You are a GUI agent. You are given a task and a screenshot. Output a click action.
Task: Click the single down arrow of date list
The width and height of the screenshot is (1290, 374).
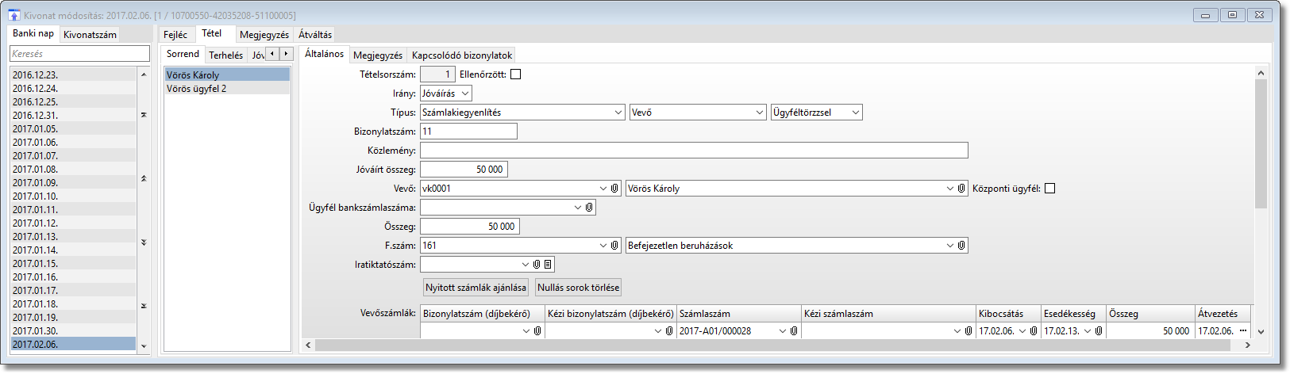pos(144,345)
